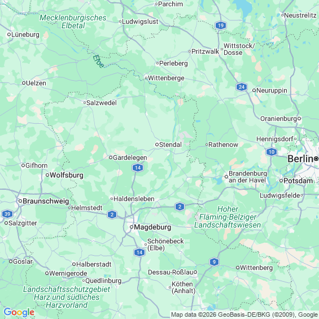The height and width of the screenshot is (319, 319).
Task: Select the Magdeburg city label
Action: pyautogui.click(x=152, y=227)
